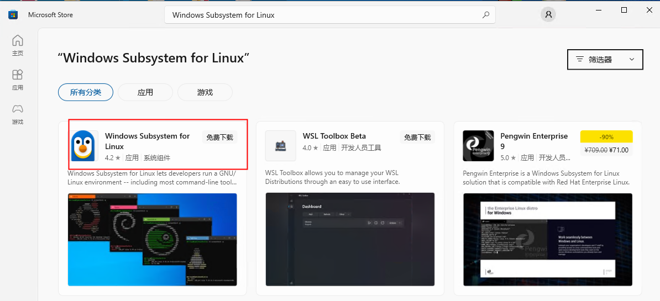Click the Pengwin Enterprise 9 title text
The width and height of the screenshot is (660, 301).
(534, 141)
